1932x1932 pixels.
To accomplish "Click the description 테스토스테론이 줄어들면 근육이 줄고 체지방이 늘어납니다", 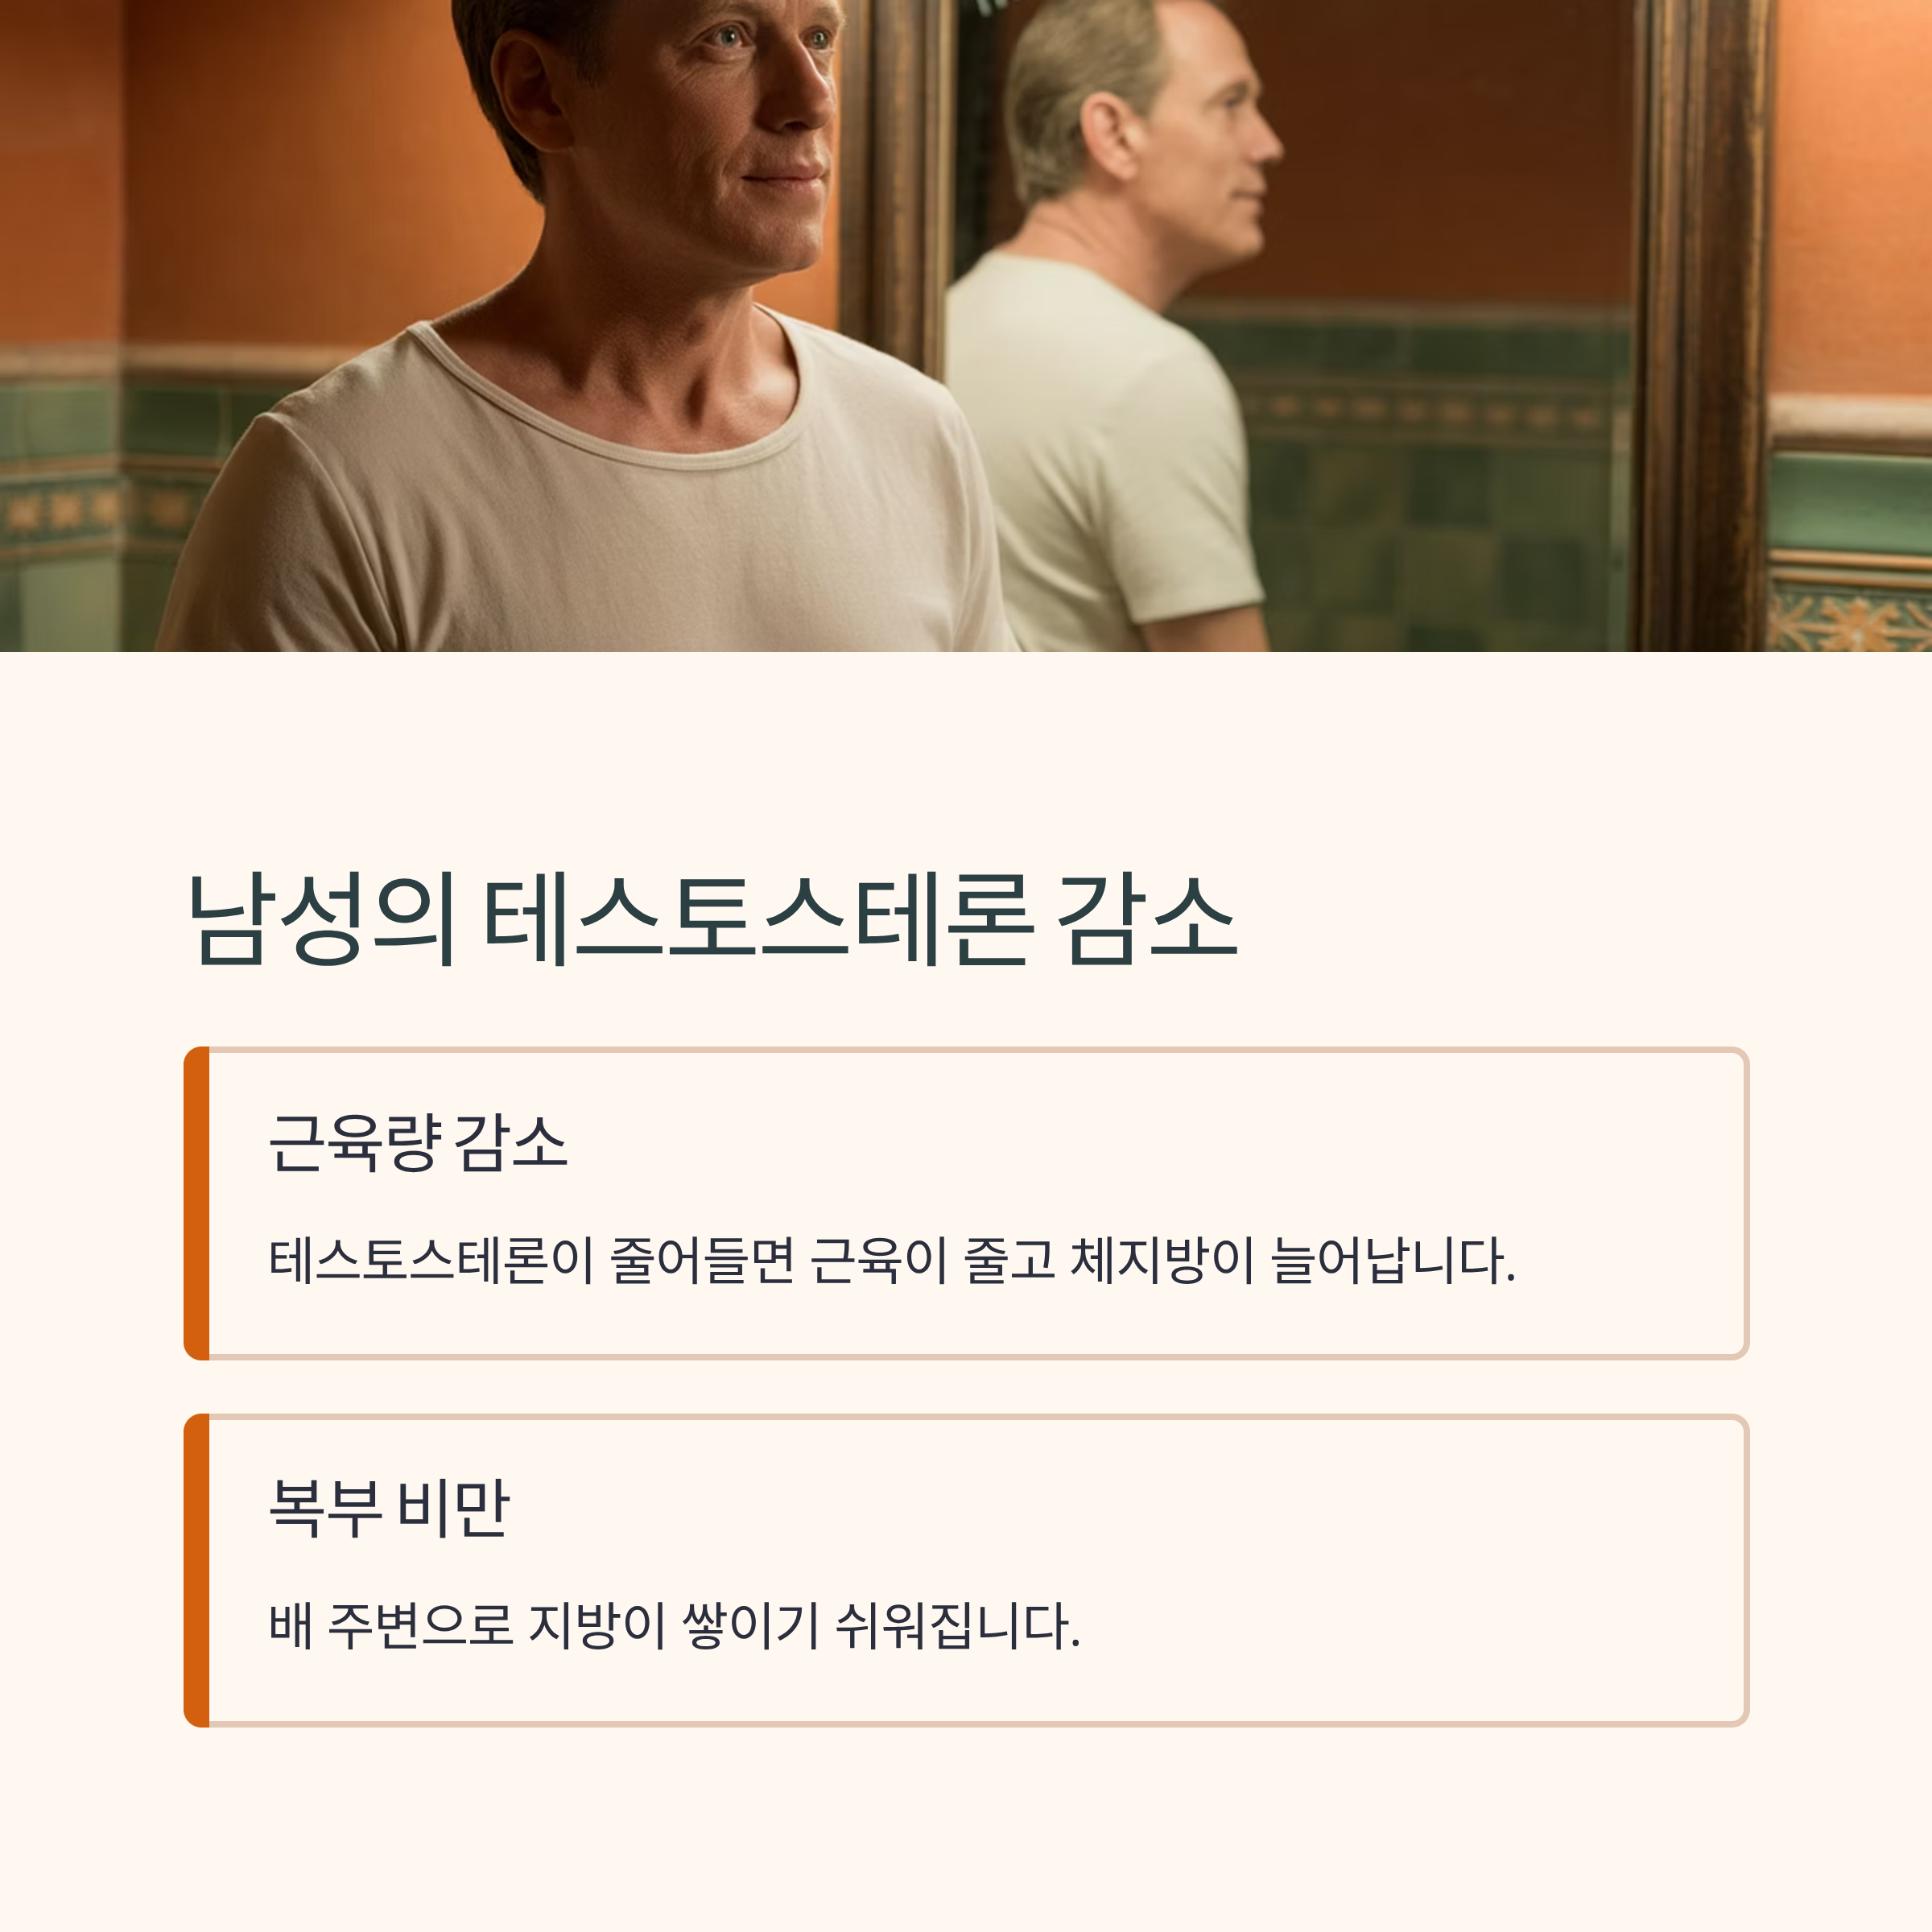I will pyautogui.click(x=892, y=1260).
